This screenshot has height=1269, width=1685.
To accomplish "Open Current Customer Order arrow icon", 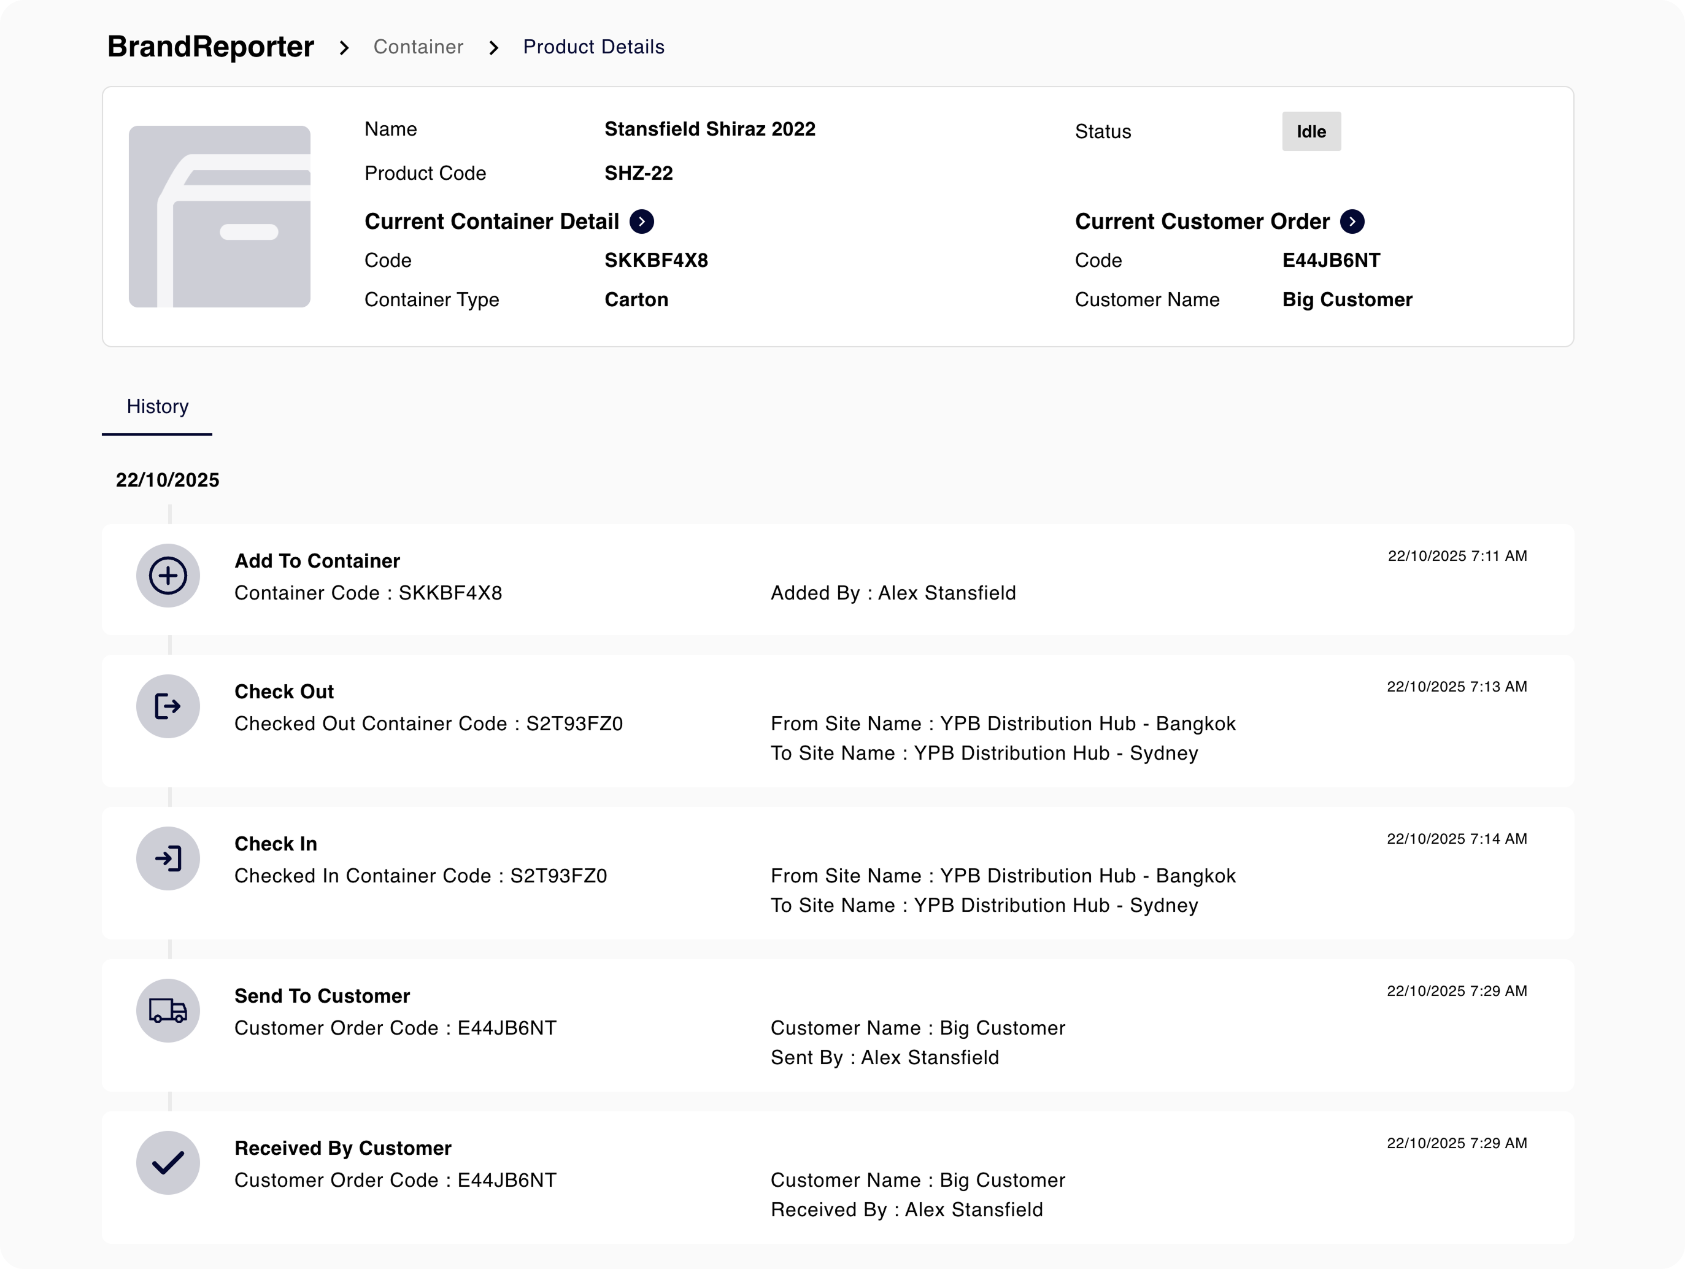I will (x=1352, y=222).
